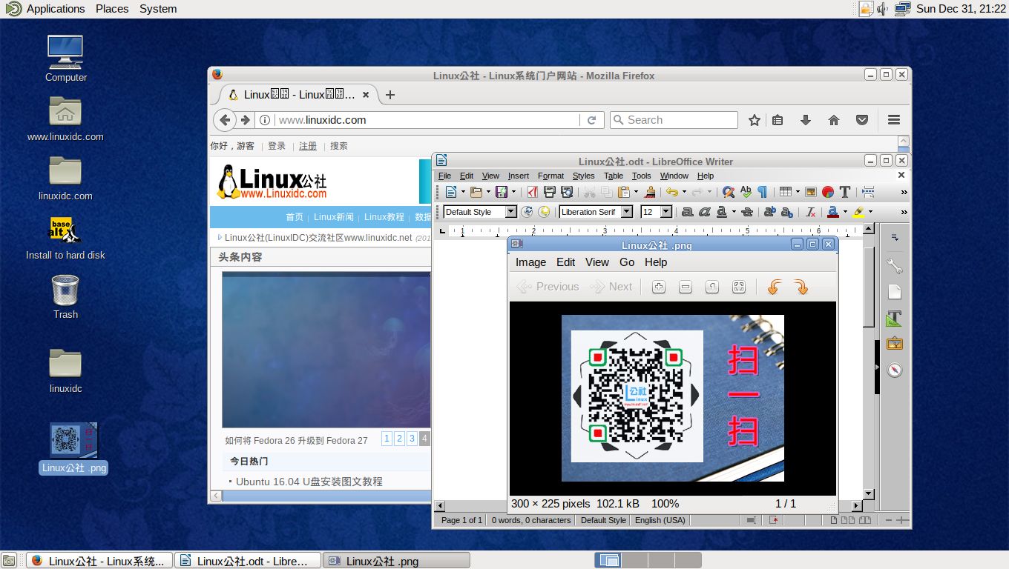
Task: Run the Spelling check icon in Writer
Action: (x=746, y=192)
